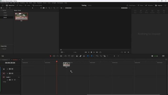Open the Marker color dropdown arrow
168x95 pixels.
[x=93, y=56]
